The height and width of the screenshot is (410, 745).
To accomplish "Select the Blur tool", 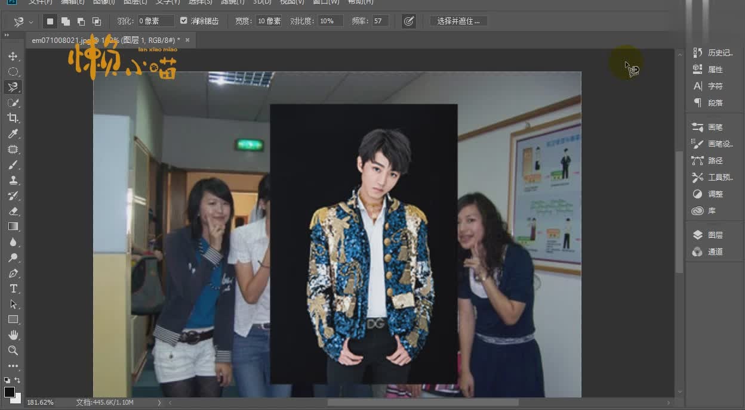I will 13,242.
